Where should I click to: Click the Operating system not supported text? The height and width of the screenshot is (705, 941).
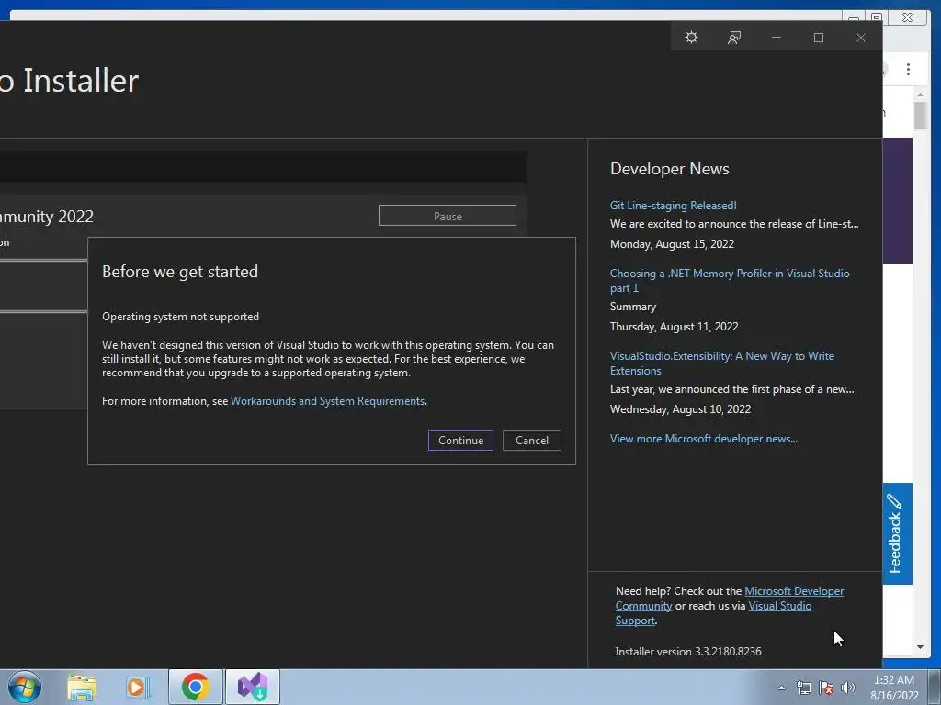click(181, 317)
